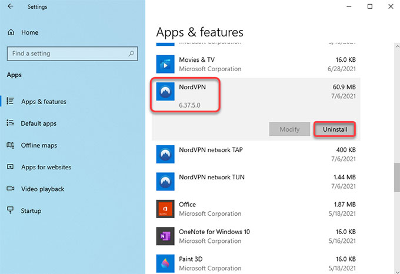
Task: Click the Default apps icon
Action: point(10,123)
